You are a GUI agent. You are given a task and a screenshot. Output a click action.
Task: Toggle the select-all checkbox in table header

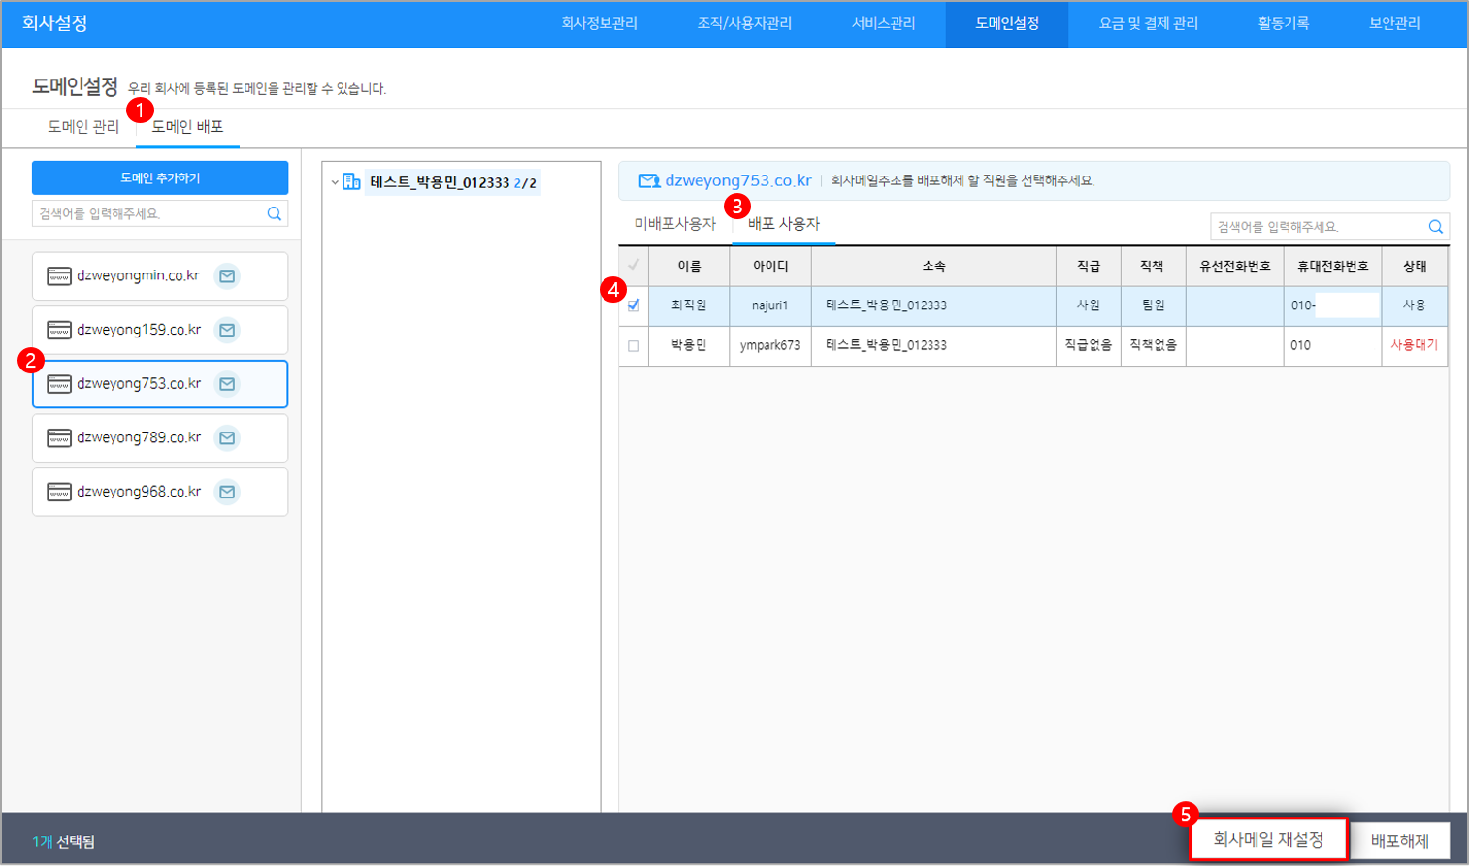(x=634, y=265)
